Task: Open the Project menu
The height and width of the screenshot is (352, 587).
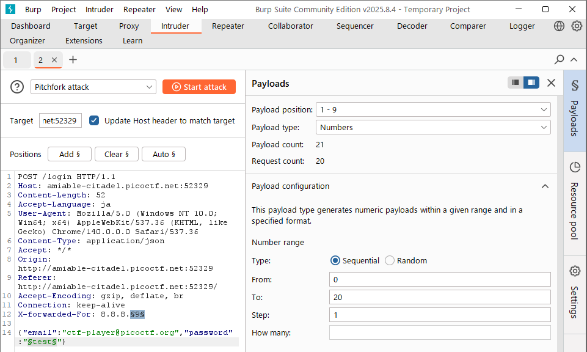Action: 64,9
